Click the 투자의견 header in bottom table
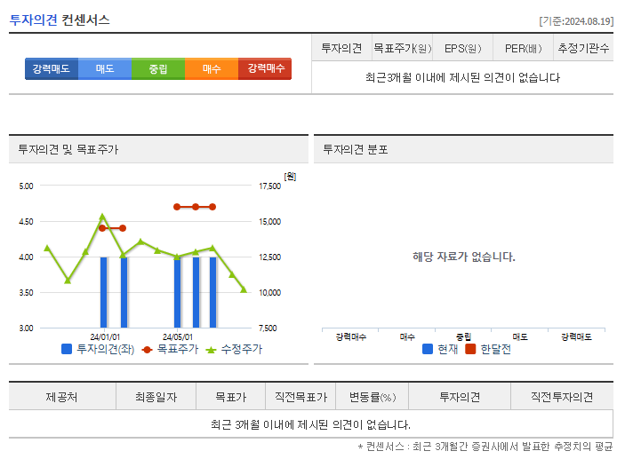Screen dimensions: 617x459 [x=460, y=397]
